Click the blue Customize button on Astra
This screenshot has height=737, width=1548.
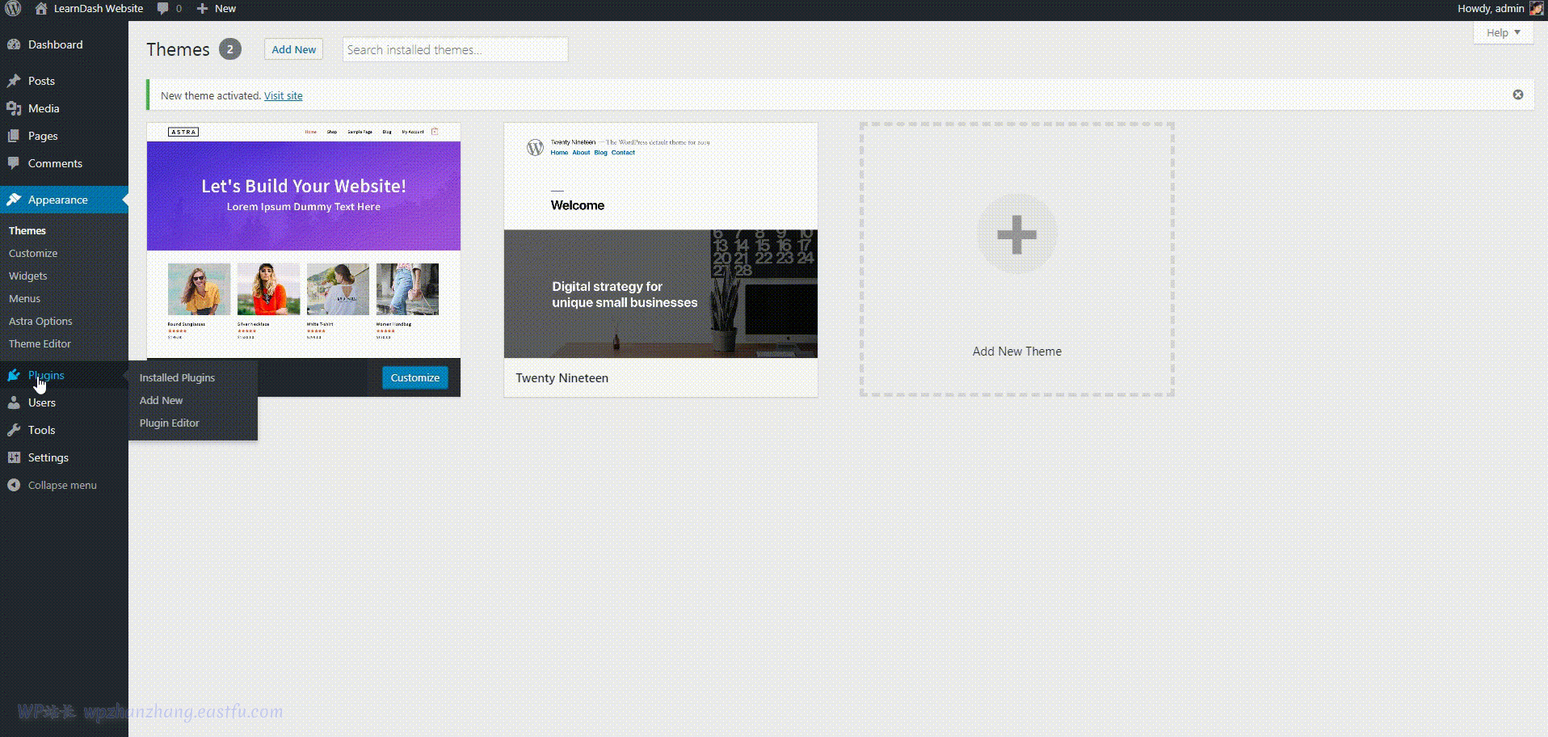(x=415, y=377)
